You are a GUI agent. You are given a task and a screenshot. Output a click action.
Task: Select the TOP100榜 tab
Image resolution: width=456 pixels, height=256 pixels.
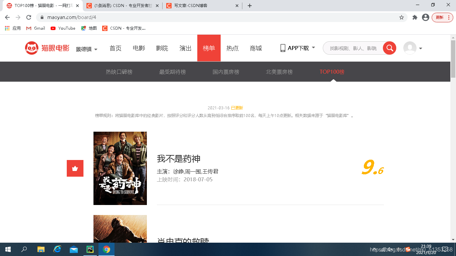tap(332, 72)
